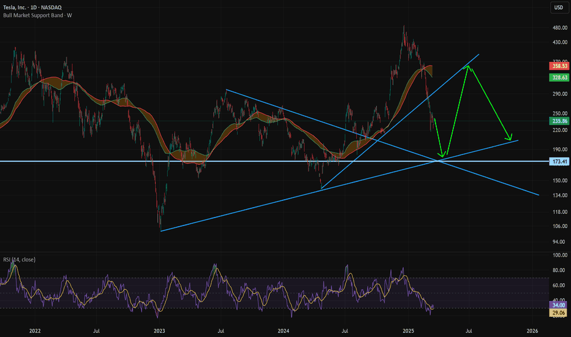The width and height of the screenshot is (571, 337).
Task: Click the 480.00 price axis value
Action: coord(560,28)
